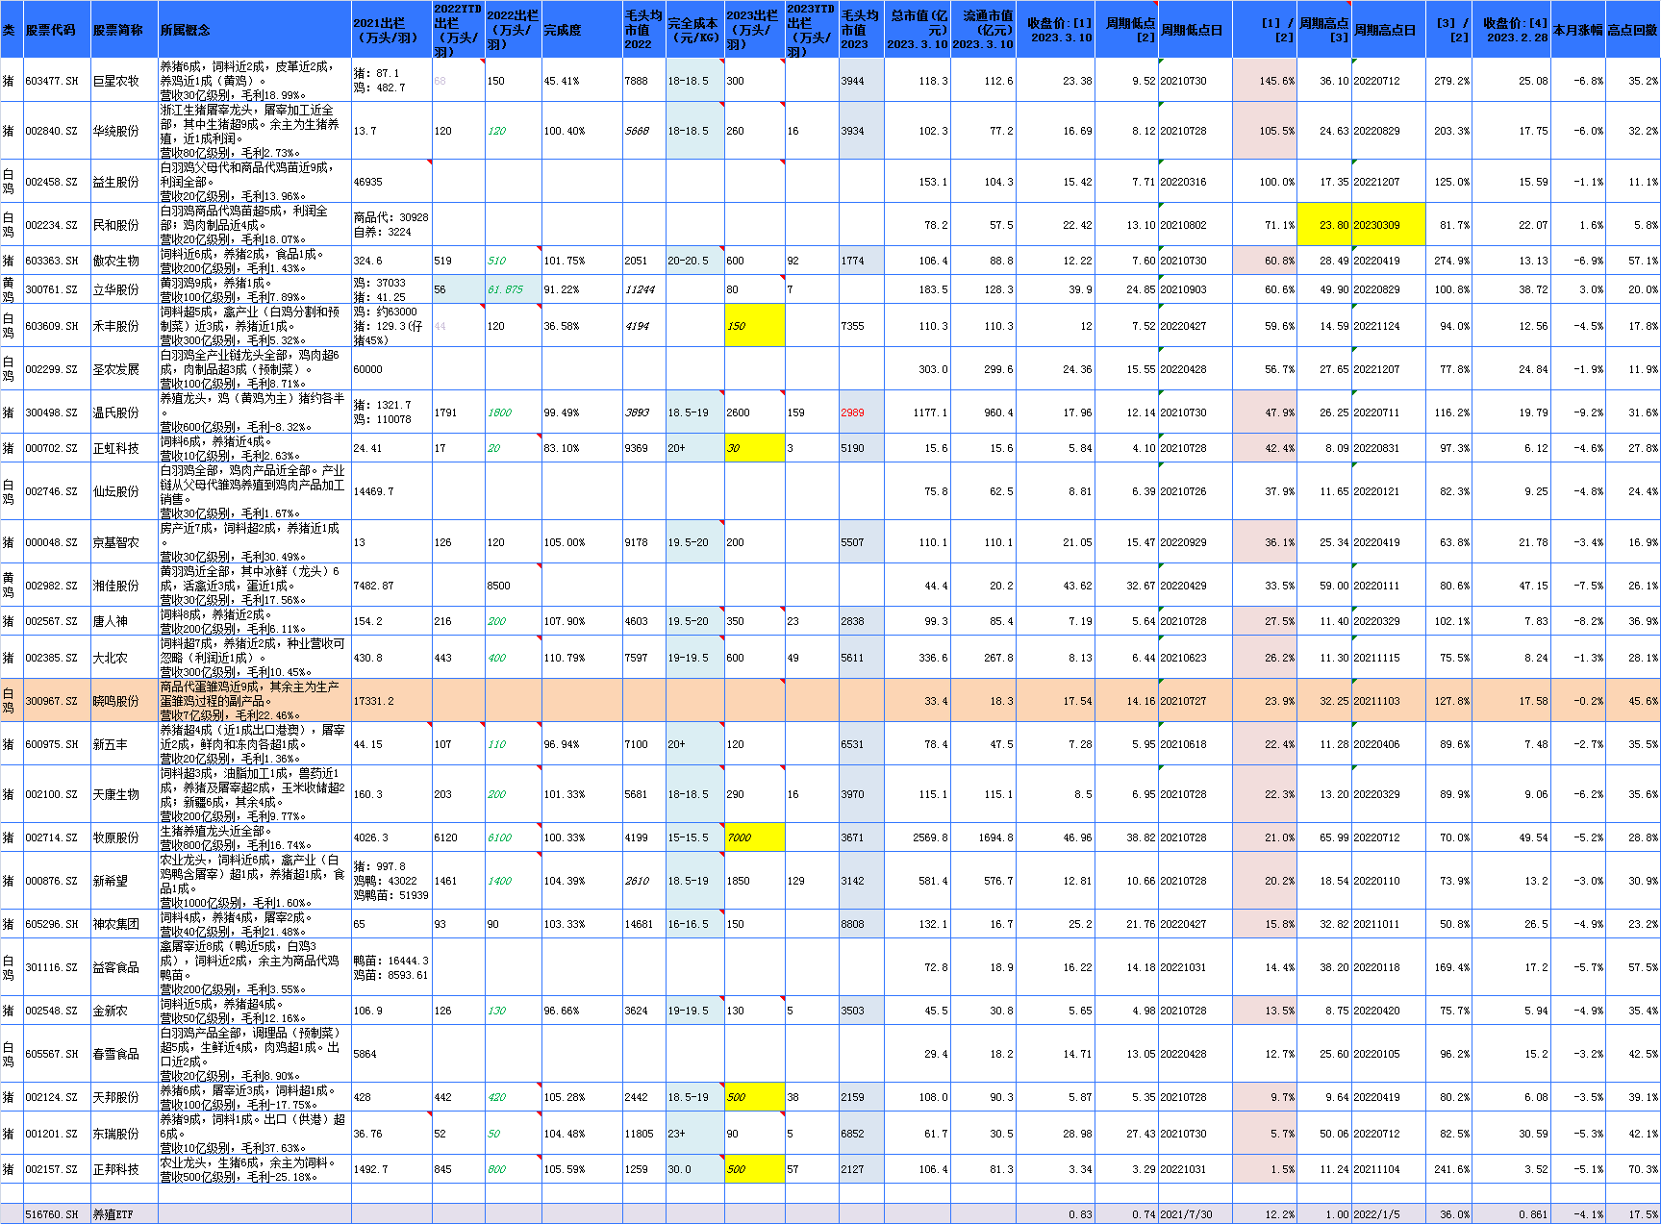Select the 本月涨幅 column header

[x=1577, y=30]
